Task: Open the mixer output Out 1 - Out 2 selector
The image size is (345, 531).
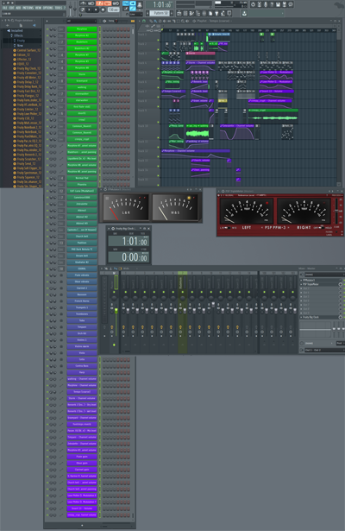Action: 323,350
